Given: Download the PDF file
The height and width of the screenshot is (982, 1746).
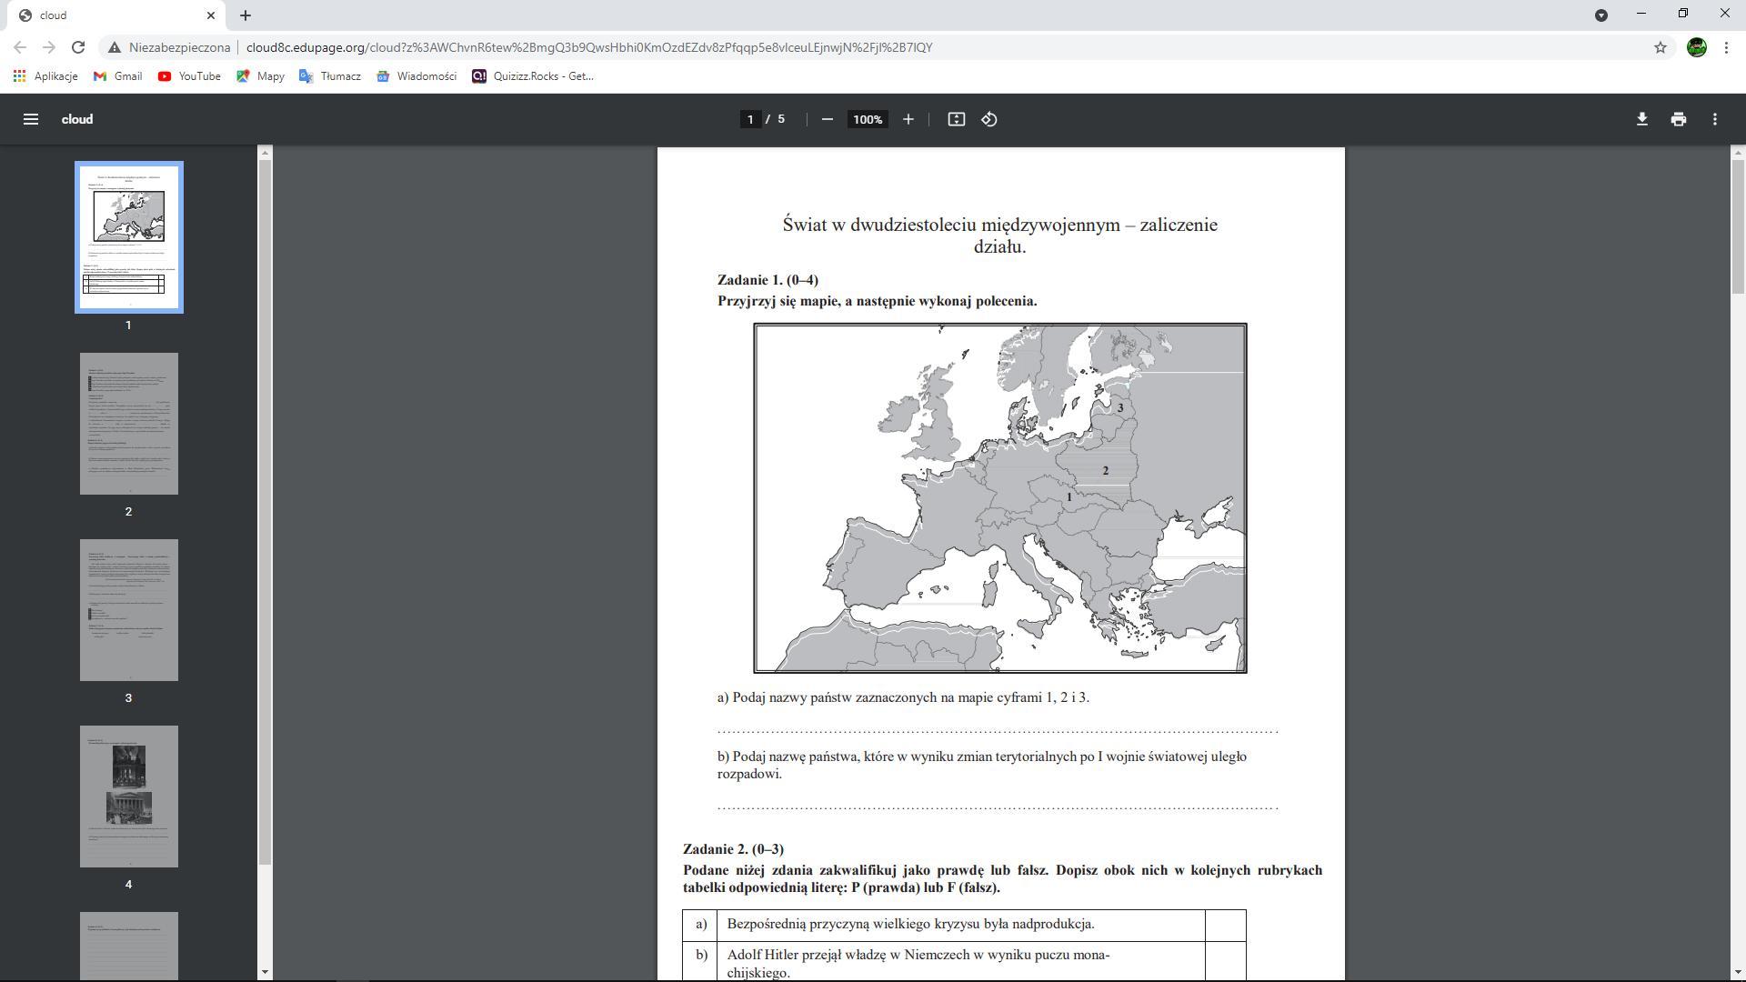Looking at the screenshot, I should (x=1642, y=119).
